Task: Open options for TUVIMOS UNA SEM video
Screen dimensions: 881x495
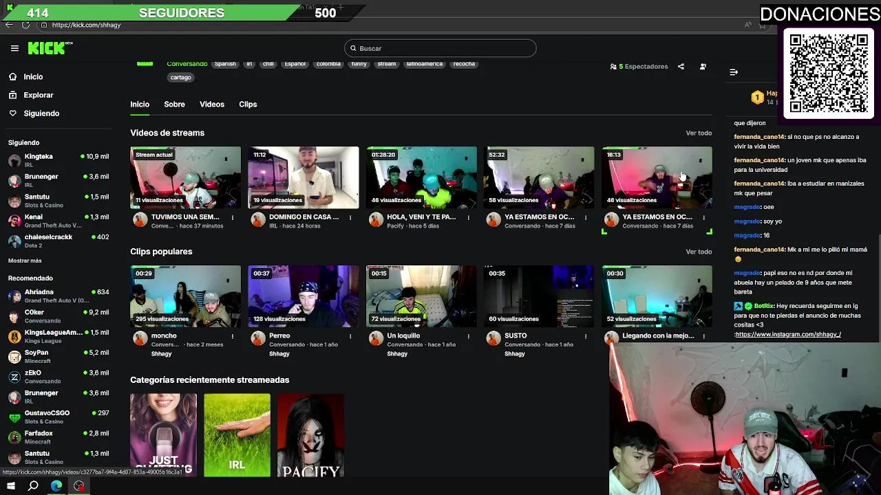Action: 233,218
